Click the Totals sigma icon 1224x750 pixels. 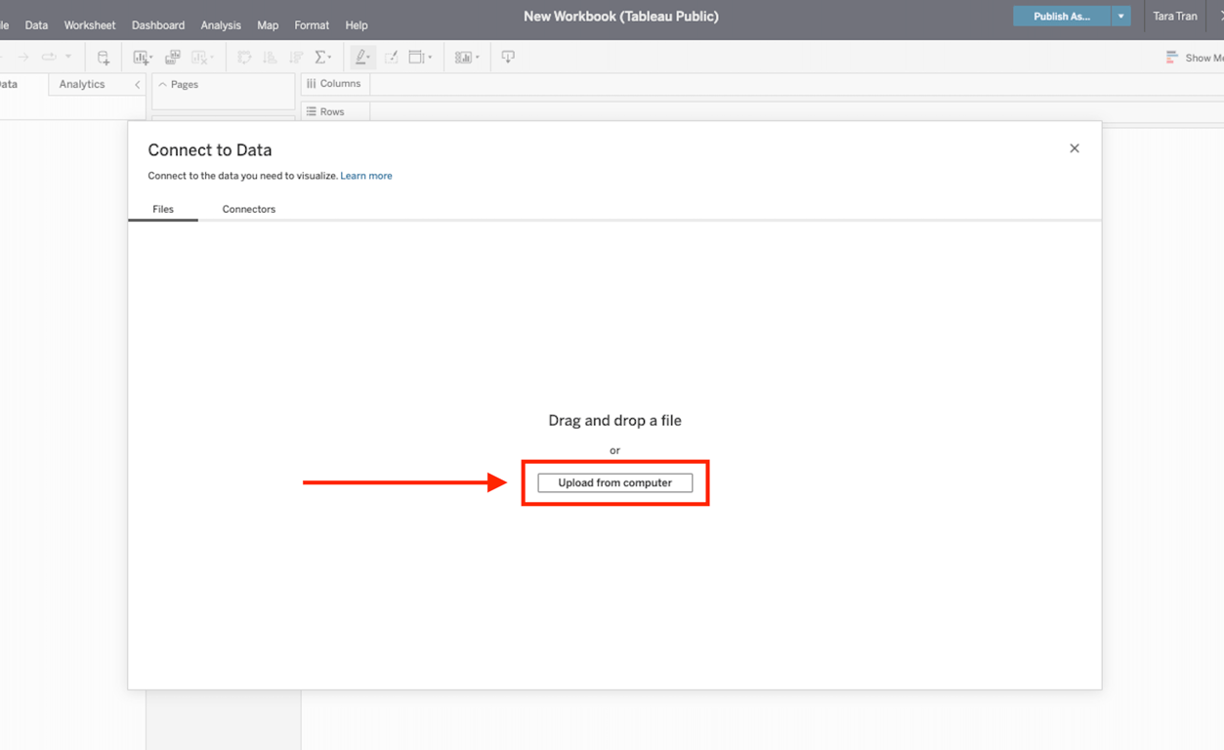click(x=320, y=58)
